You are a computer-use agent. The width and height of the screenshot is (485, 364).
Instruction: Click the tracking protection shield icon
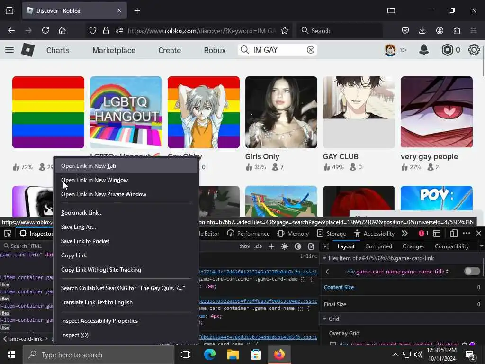point(93,31)
